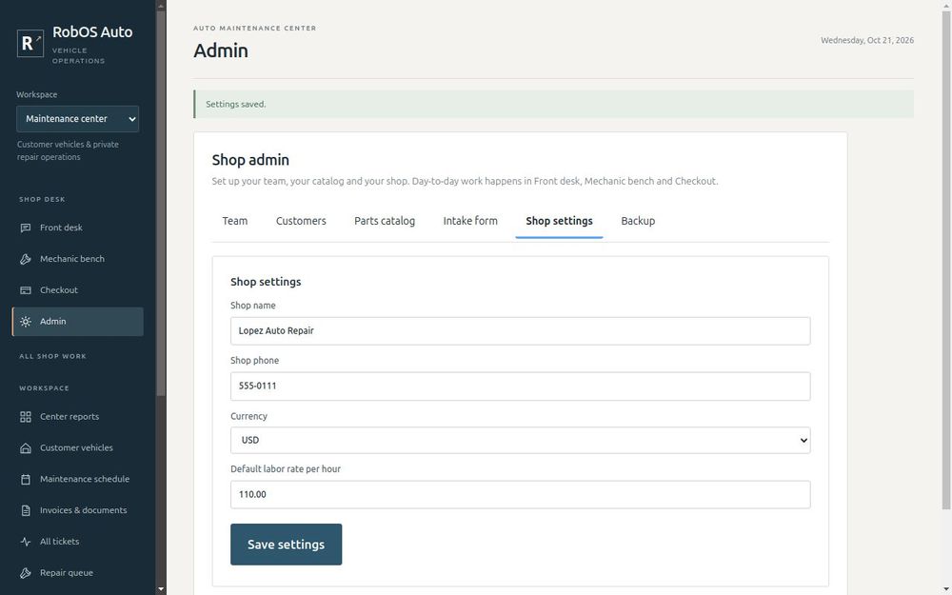This screenshot has width=952, height=595.
Task: Open All tickets in sidebar
Action: pos(78,542)
